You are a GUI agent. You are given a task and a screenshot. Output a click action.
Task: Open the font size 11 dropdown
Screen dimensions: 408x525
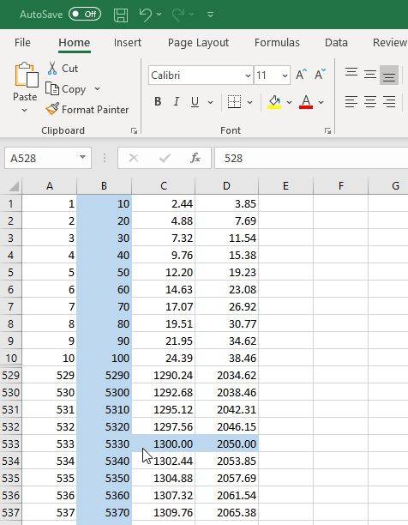[285, 75]
